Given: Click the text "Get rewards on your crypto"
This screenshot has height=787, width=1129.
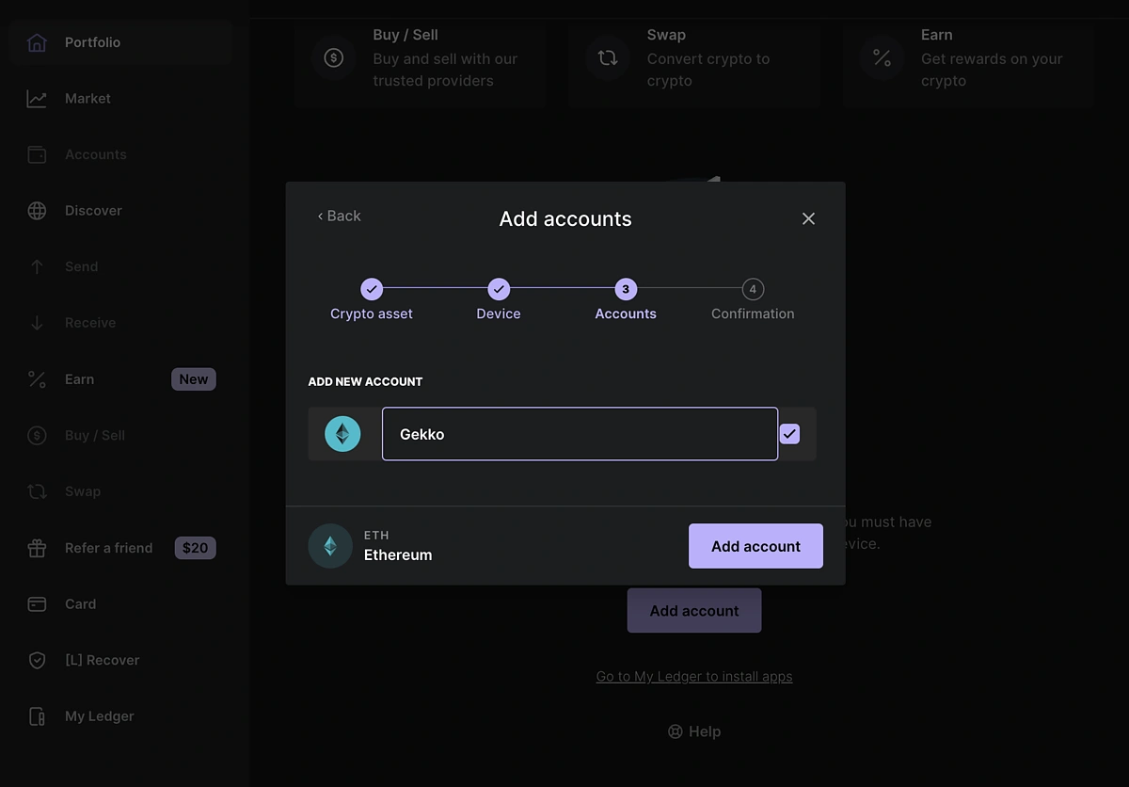Looking at the screenshot, I should (992, 70).
